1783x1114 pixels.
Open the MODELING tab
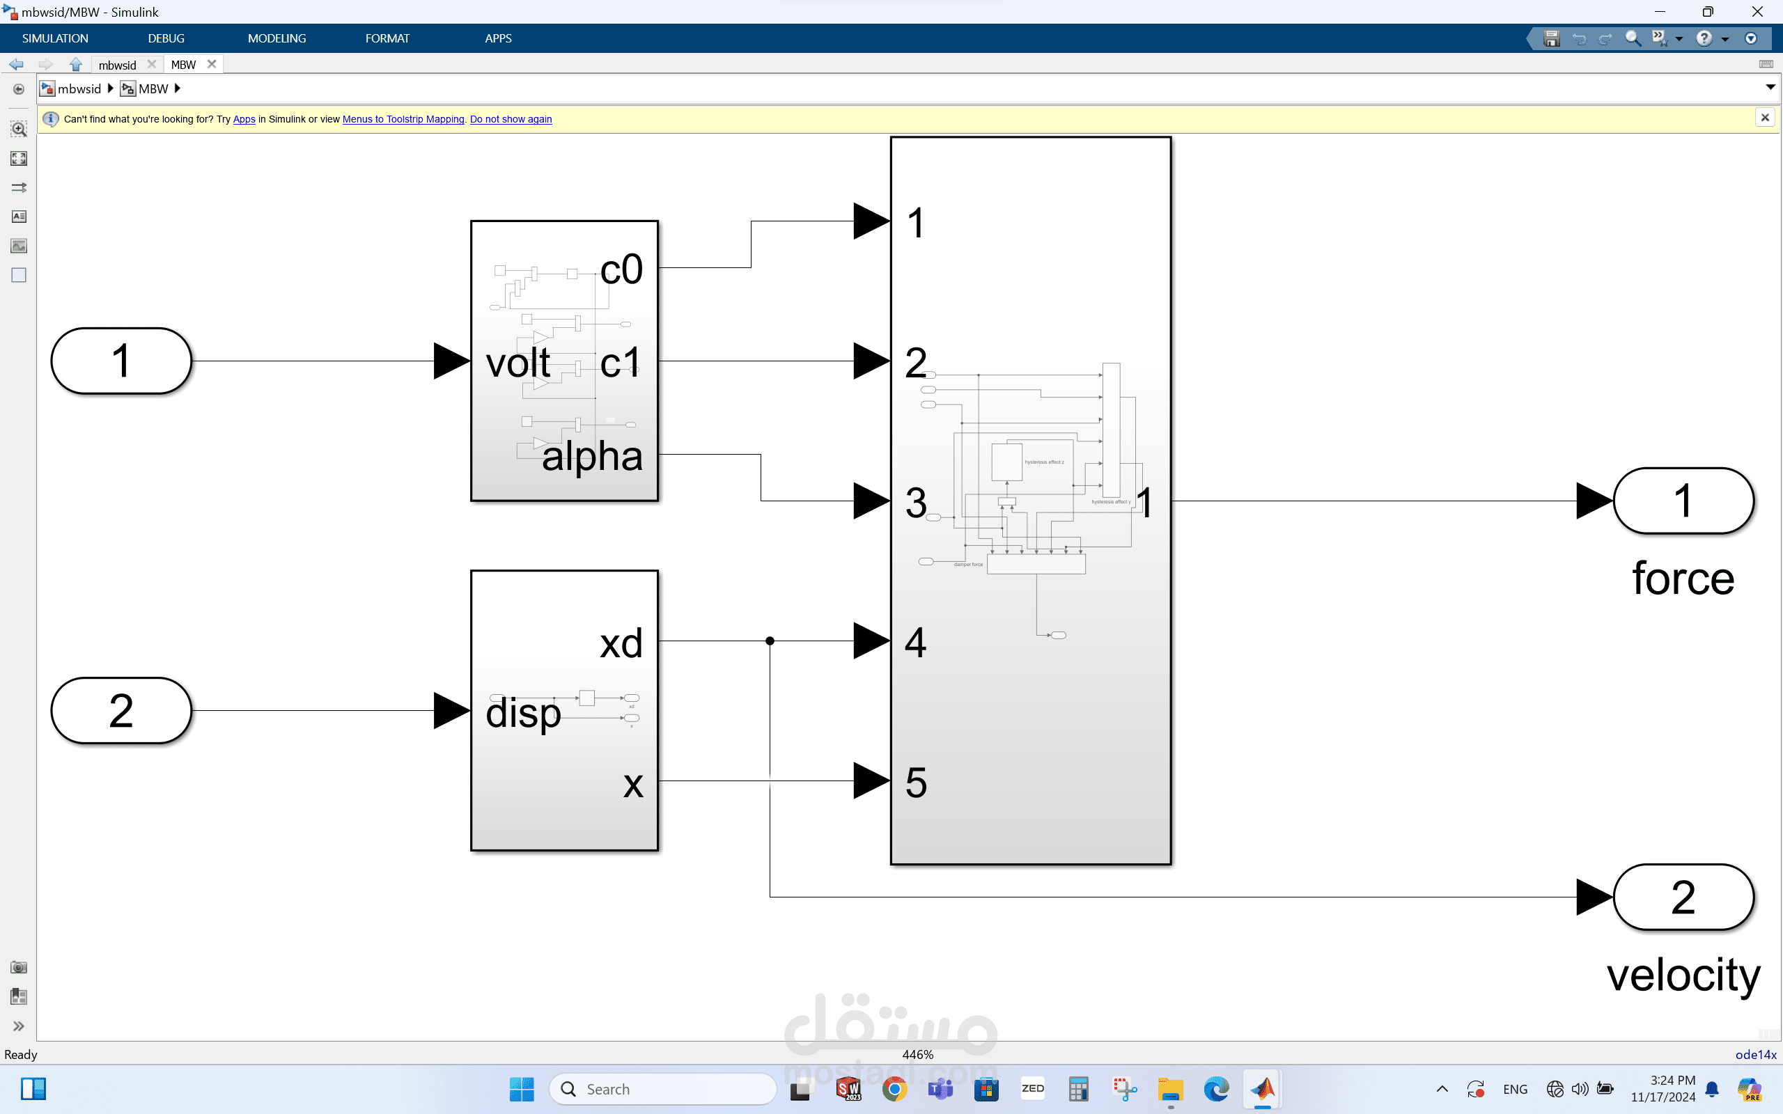[277, 38]
